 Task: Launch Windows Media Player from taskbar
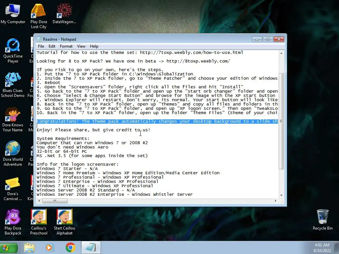(49, 248)
